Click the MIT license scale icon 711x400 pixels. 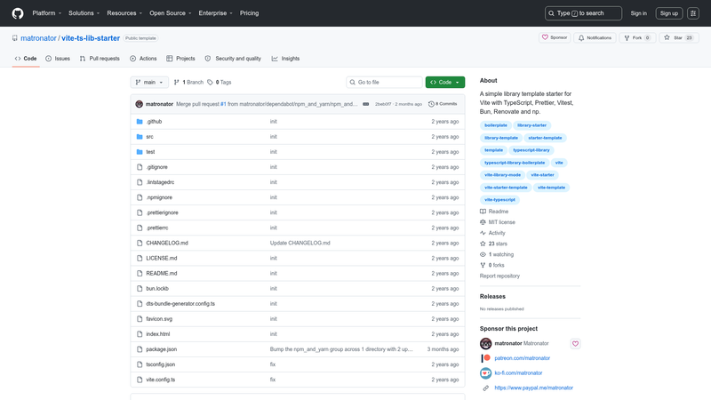(x=483, y=222)
